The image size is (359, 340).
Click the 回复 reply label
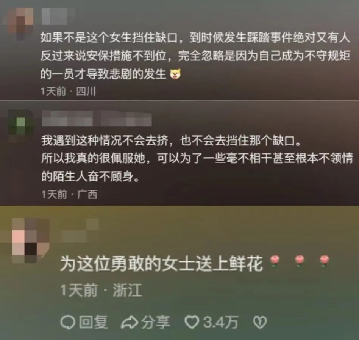click(93, 322)
